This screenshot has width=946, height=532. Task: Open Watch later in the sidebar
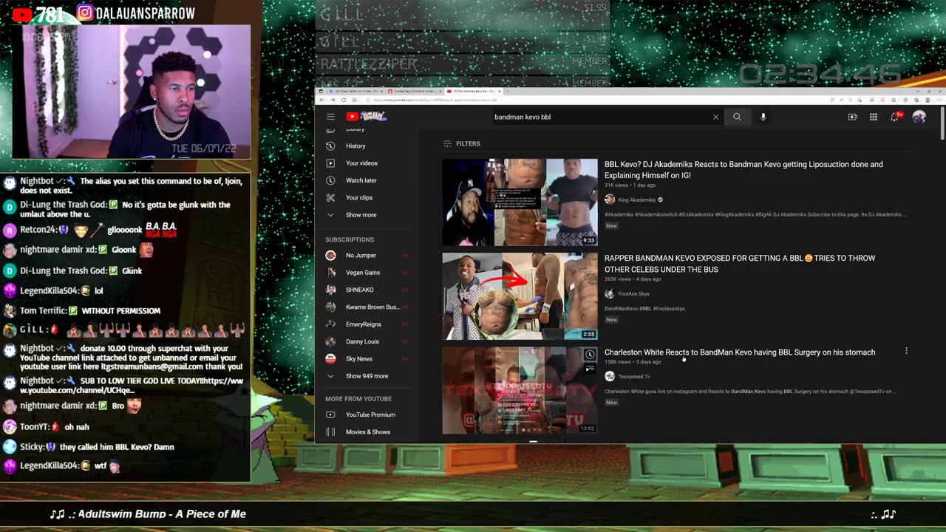[367, 180]
